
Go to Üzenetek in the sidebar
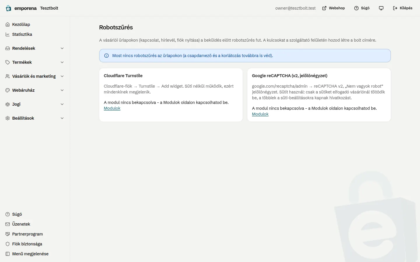[35, 224]
